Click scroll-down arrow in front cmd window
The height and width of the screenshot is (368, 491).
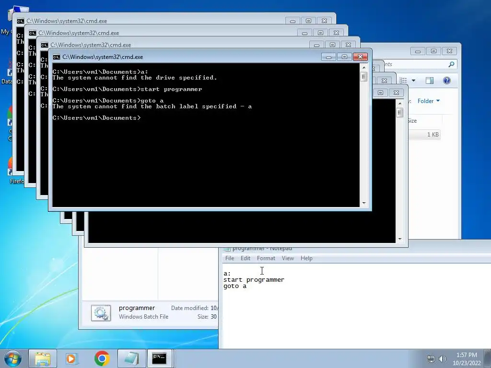coord(363,203)
